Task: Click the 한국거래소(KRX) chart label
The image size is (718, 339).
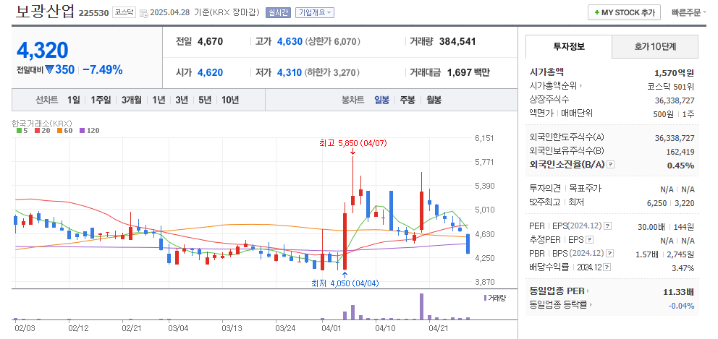Action: coord(42,123)
